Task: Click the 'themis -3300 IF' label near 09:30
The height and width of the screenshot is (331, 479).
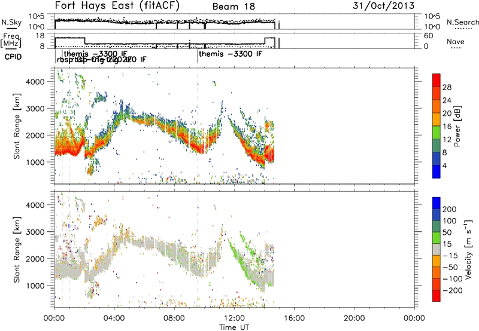Action: (x=231, y=54)
